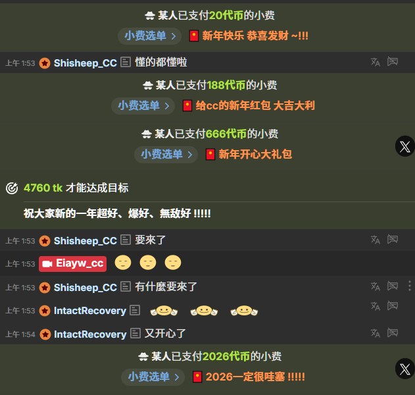Hide the 要來了 chat message
Viewport: 415px width, 395px height.
[393, 239]
